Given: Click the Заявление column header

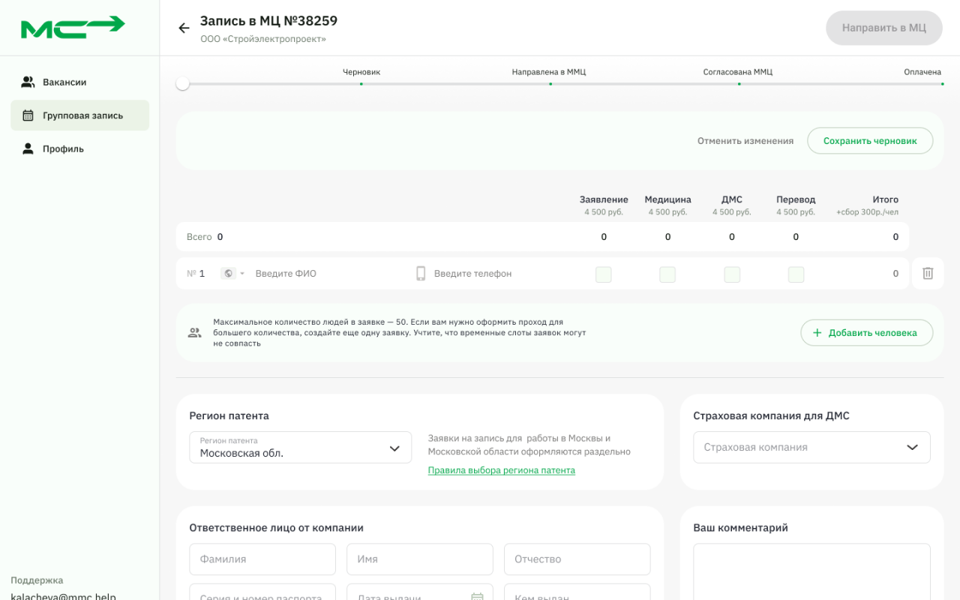Looking at the screenshot, I should [x=604, y=199].
